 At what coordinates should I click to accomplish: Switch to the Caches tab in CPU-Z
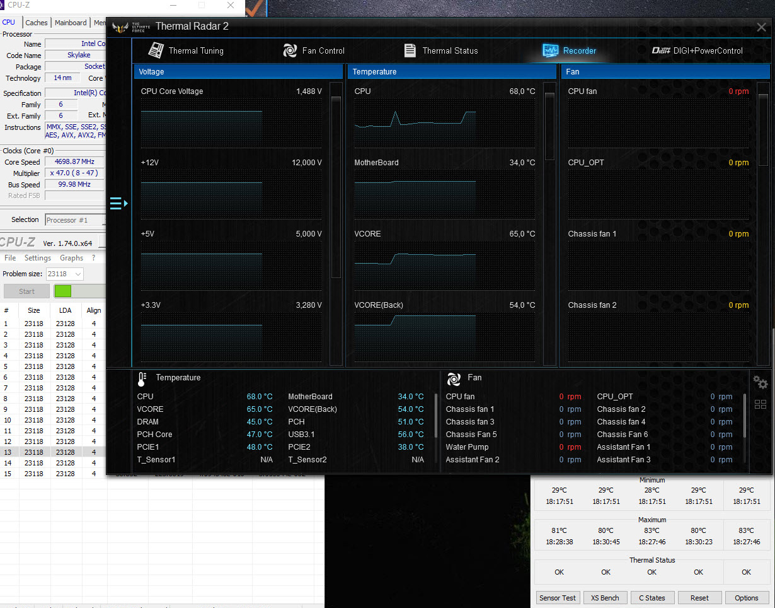pyautogui.click(x=36, y=23)
